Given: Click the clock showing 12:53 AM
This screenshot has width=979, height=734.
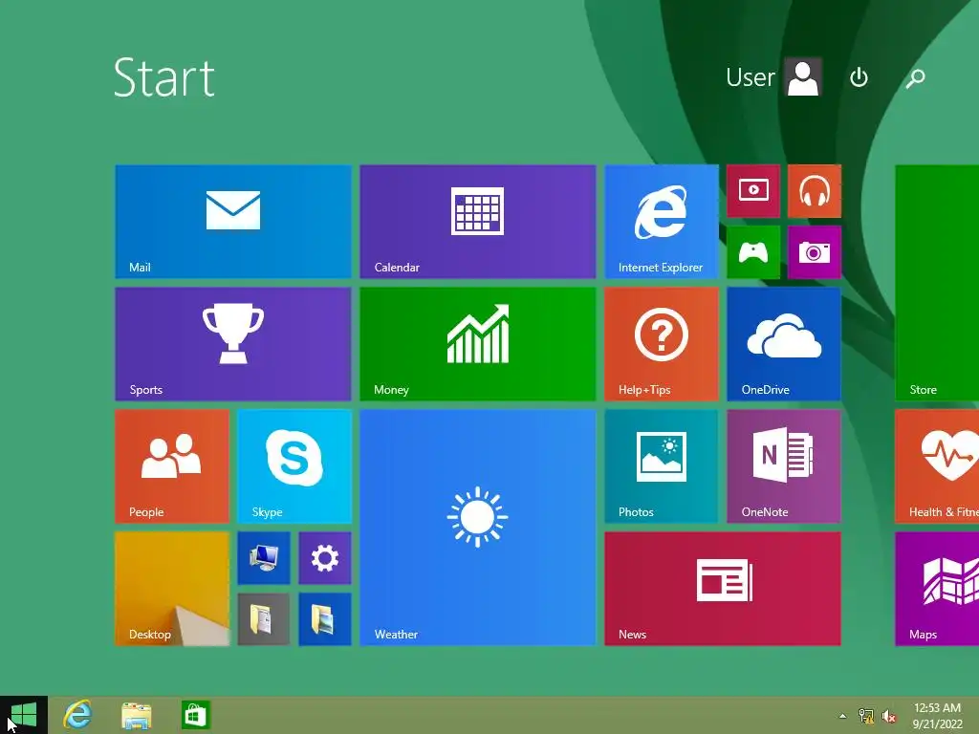Looking at the screenshot, I should pyautogui.click(x=937, y=715).
